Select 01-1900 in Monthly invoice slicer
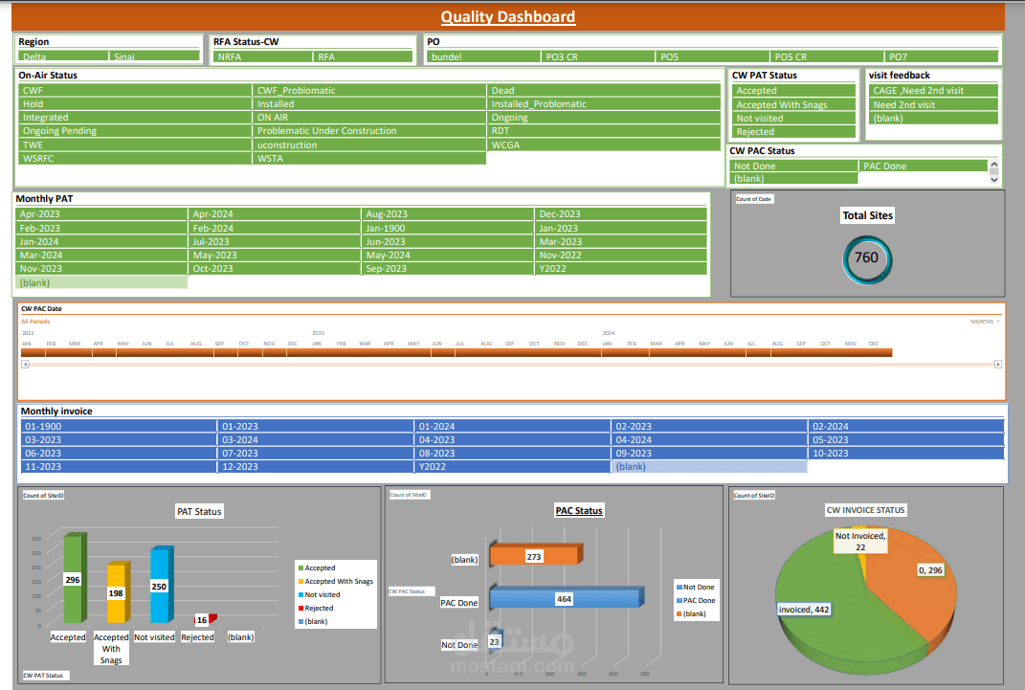This screenshot has width=1025, height=690. (119, 426)
